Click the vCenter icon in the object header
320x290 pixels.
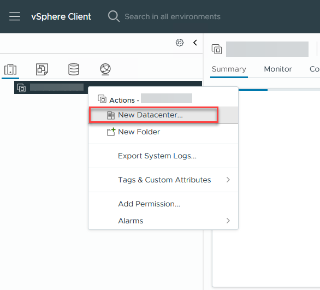(217, 49)
